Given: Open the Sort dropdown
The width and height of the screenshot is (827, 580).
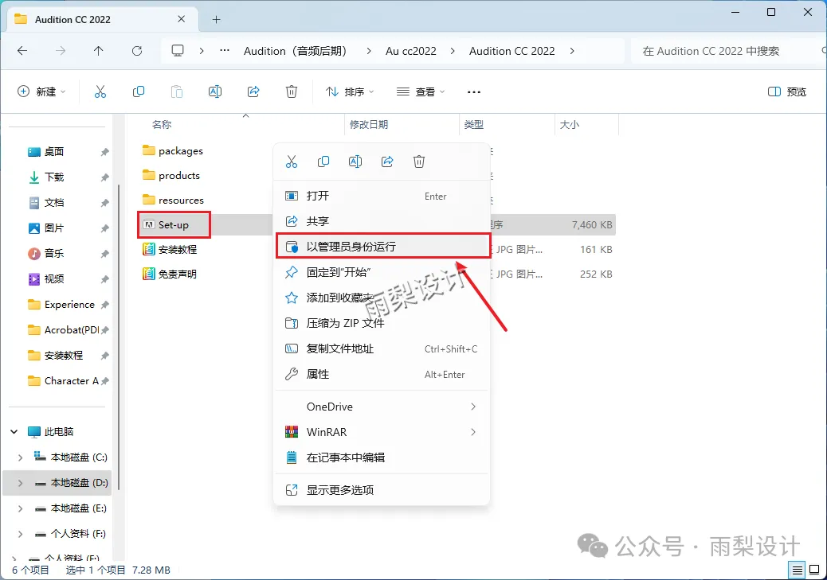Looking at the screenshot, I should [349, 91].
